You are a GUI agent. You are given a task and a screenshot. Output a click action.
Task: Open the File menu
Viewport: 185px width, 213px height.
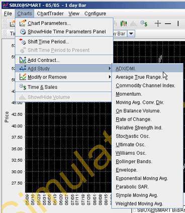point(8,14)
